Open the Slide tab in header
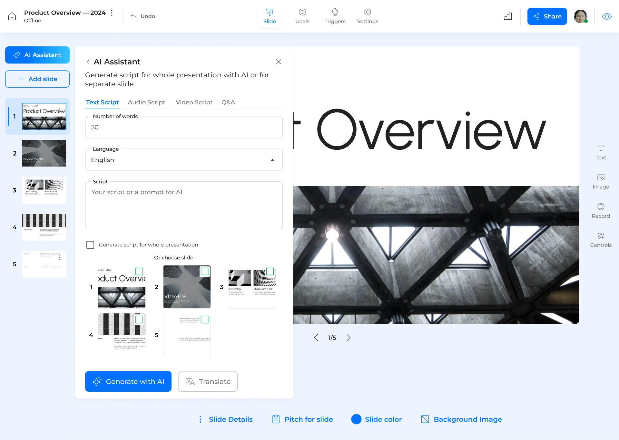This screenshot has width=619, height=440. click(270, 16)
